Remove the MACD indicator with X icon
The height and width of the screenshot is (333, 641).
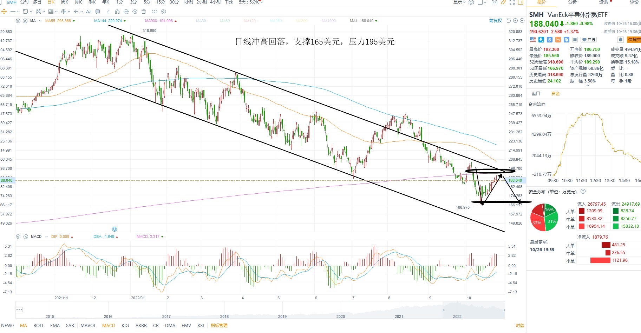pyautogui.click(x=26, y=237)
